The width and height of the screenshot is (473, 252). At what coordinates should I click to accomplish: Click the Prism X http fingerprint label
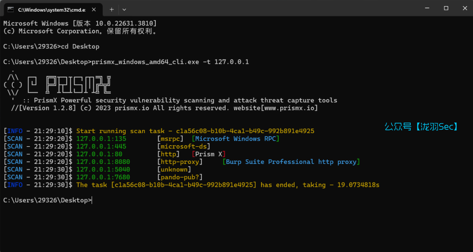tap(209, 154)
